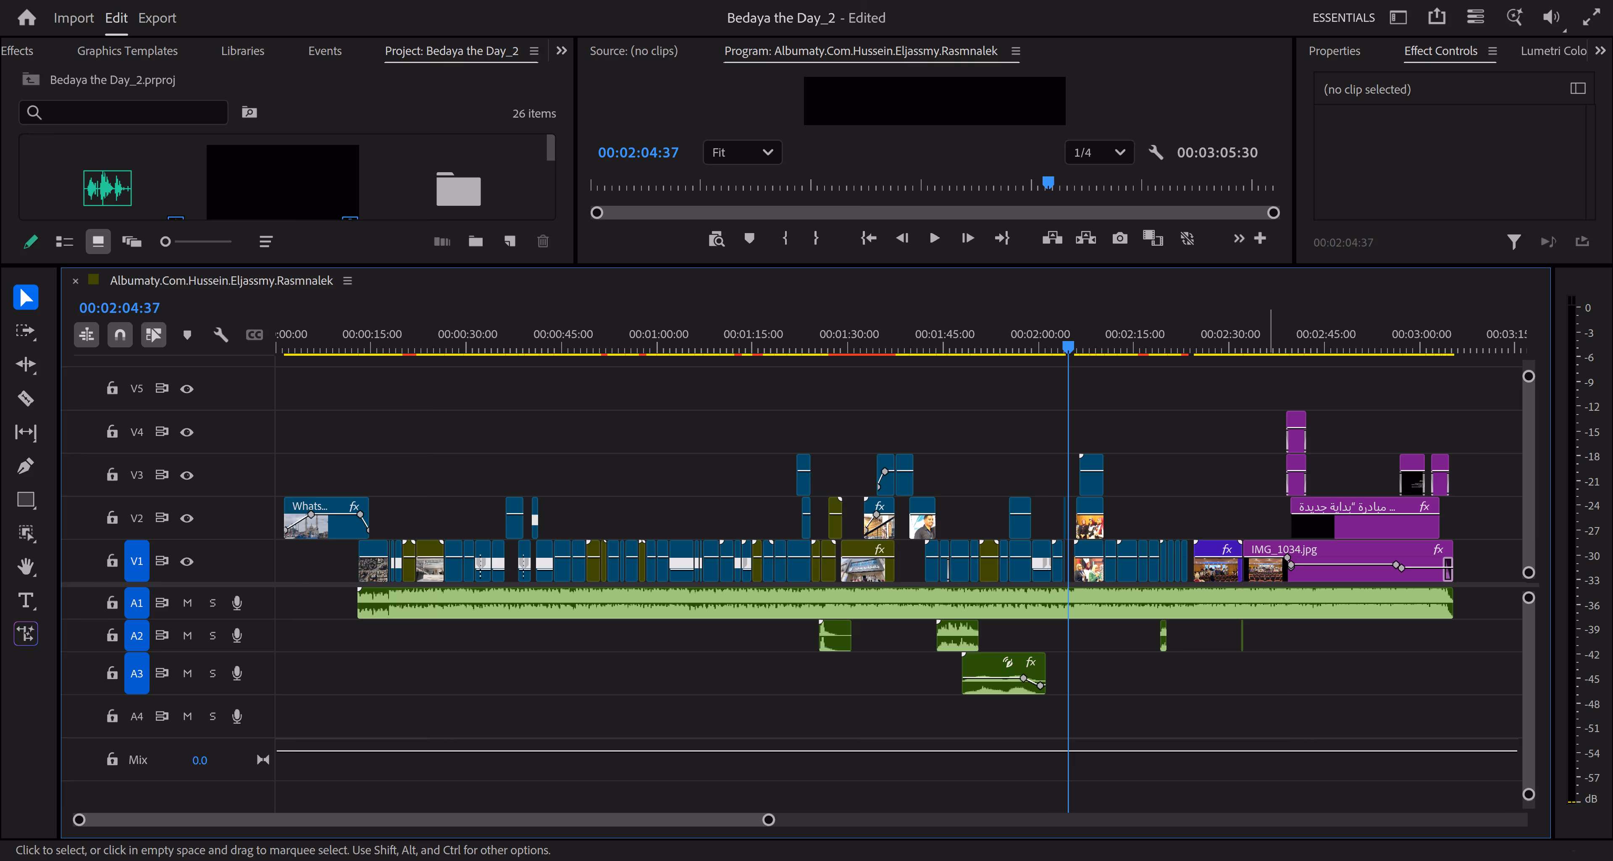Select the Track Select Forward tool
The width and height of the screenshot is (1613, 861).
click(26, 331)
